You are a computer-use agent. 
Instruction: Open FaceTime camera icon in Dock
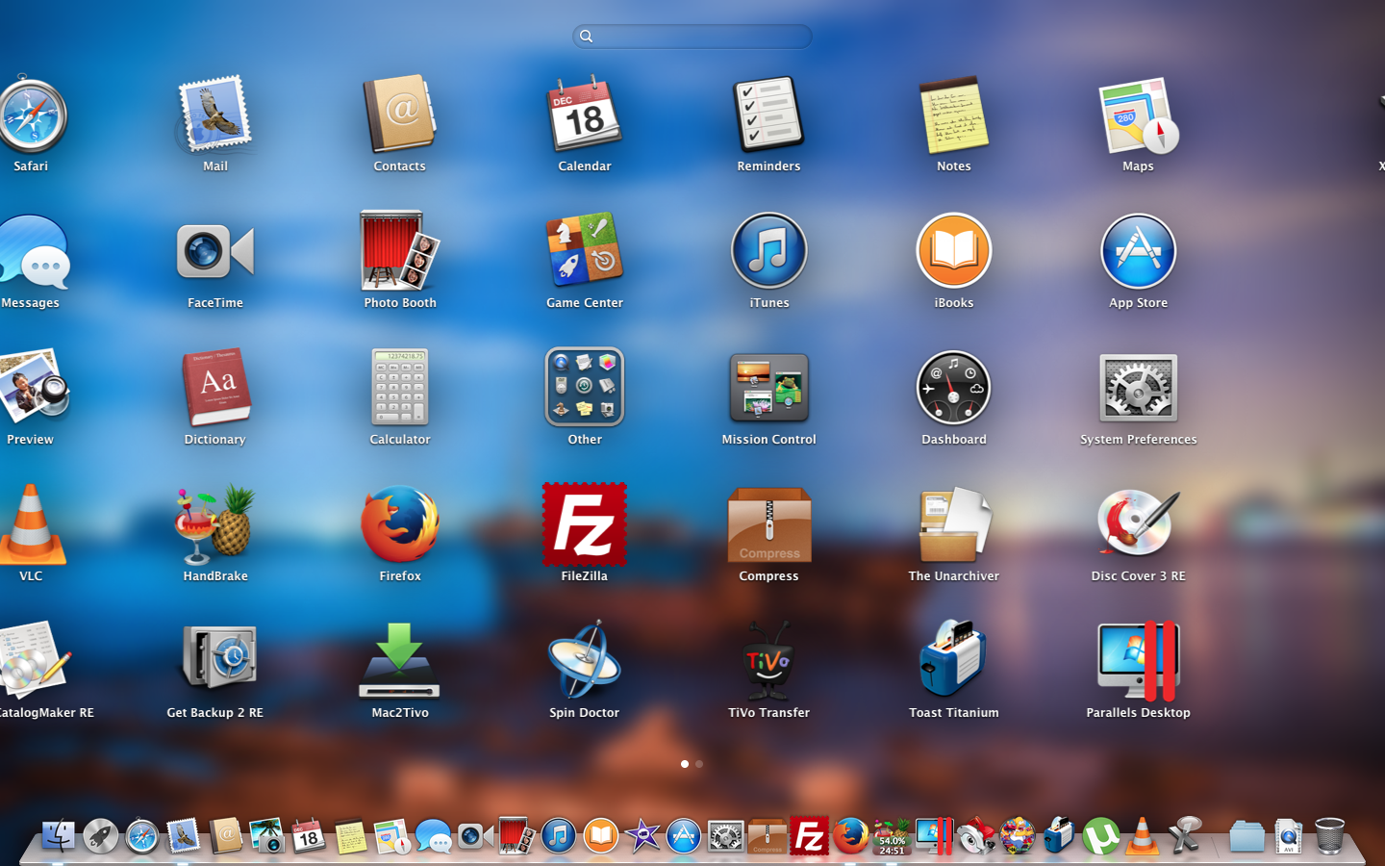pyautogui.click(x=474, y=836)
